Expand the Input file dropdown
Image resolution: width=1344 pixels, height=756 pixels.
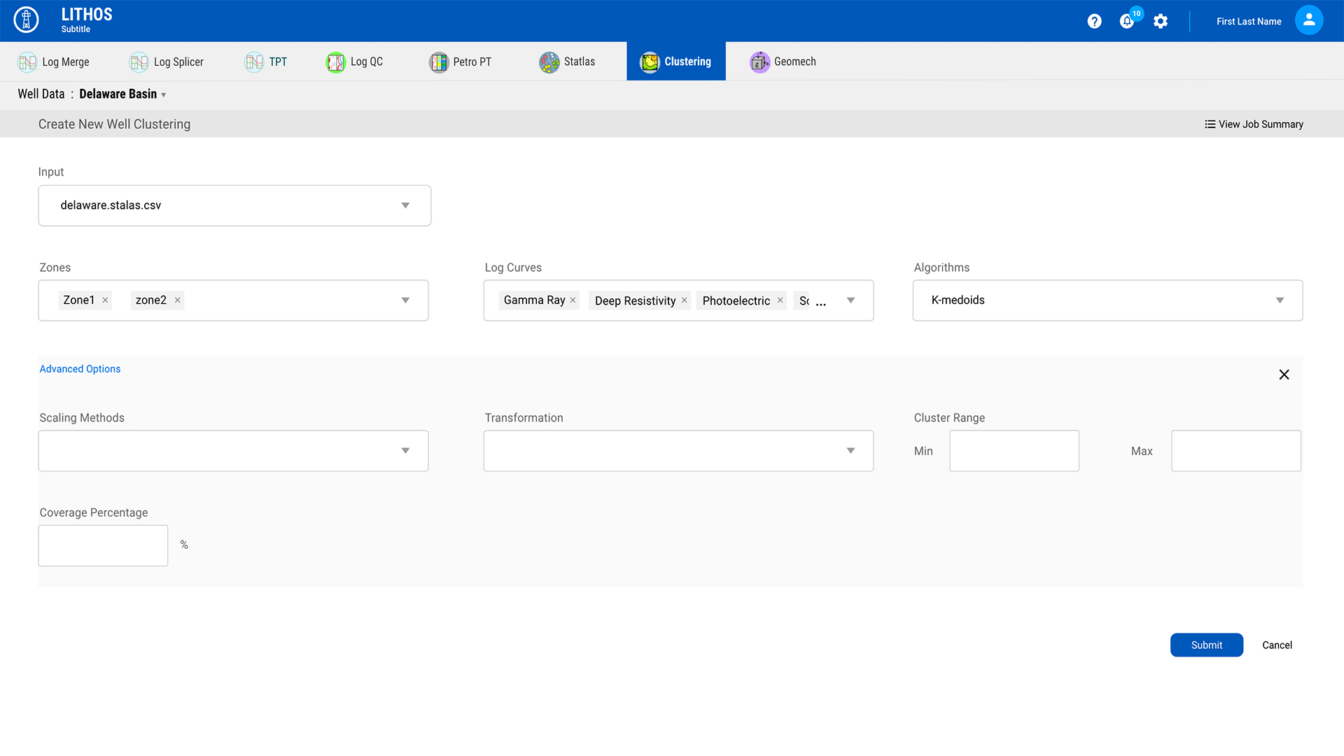405,206
